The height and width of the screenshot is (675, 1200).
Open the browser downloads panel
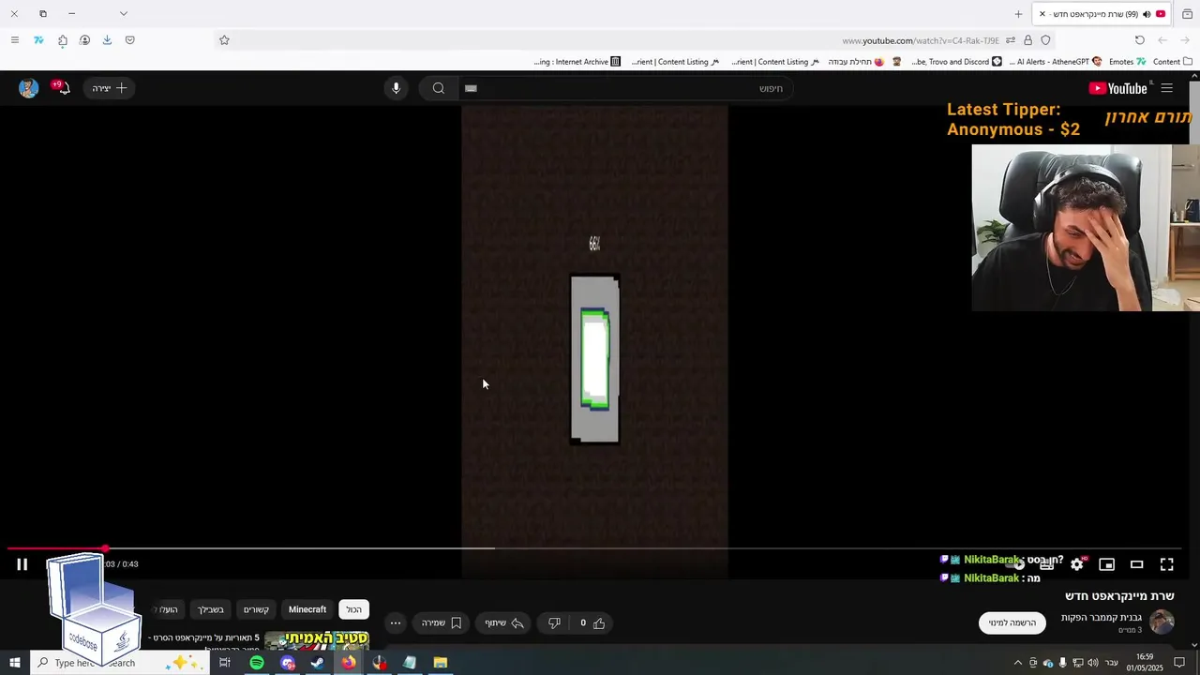[x=107, y=40]
